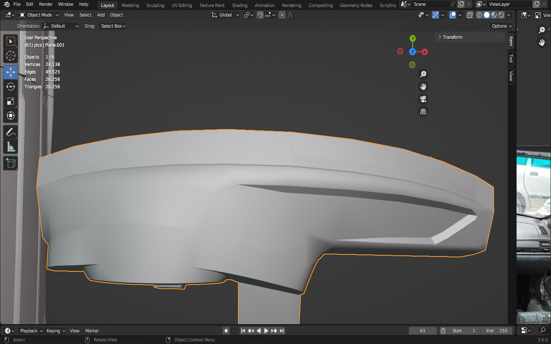Screen dimensions: 551x344
Task: Open the Object Mode dropdown
Action: (39, 15)
